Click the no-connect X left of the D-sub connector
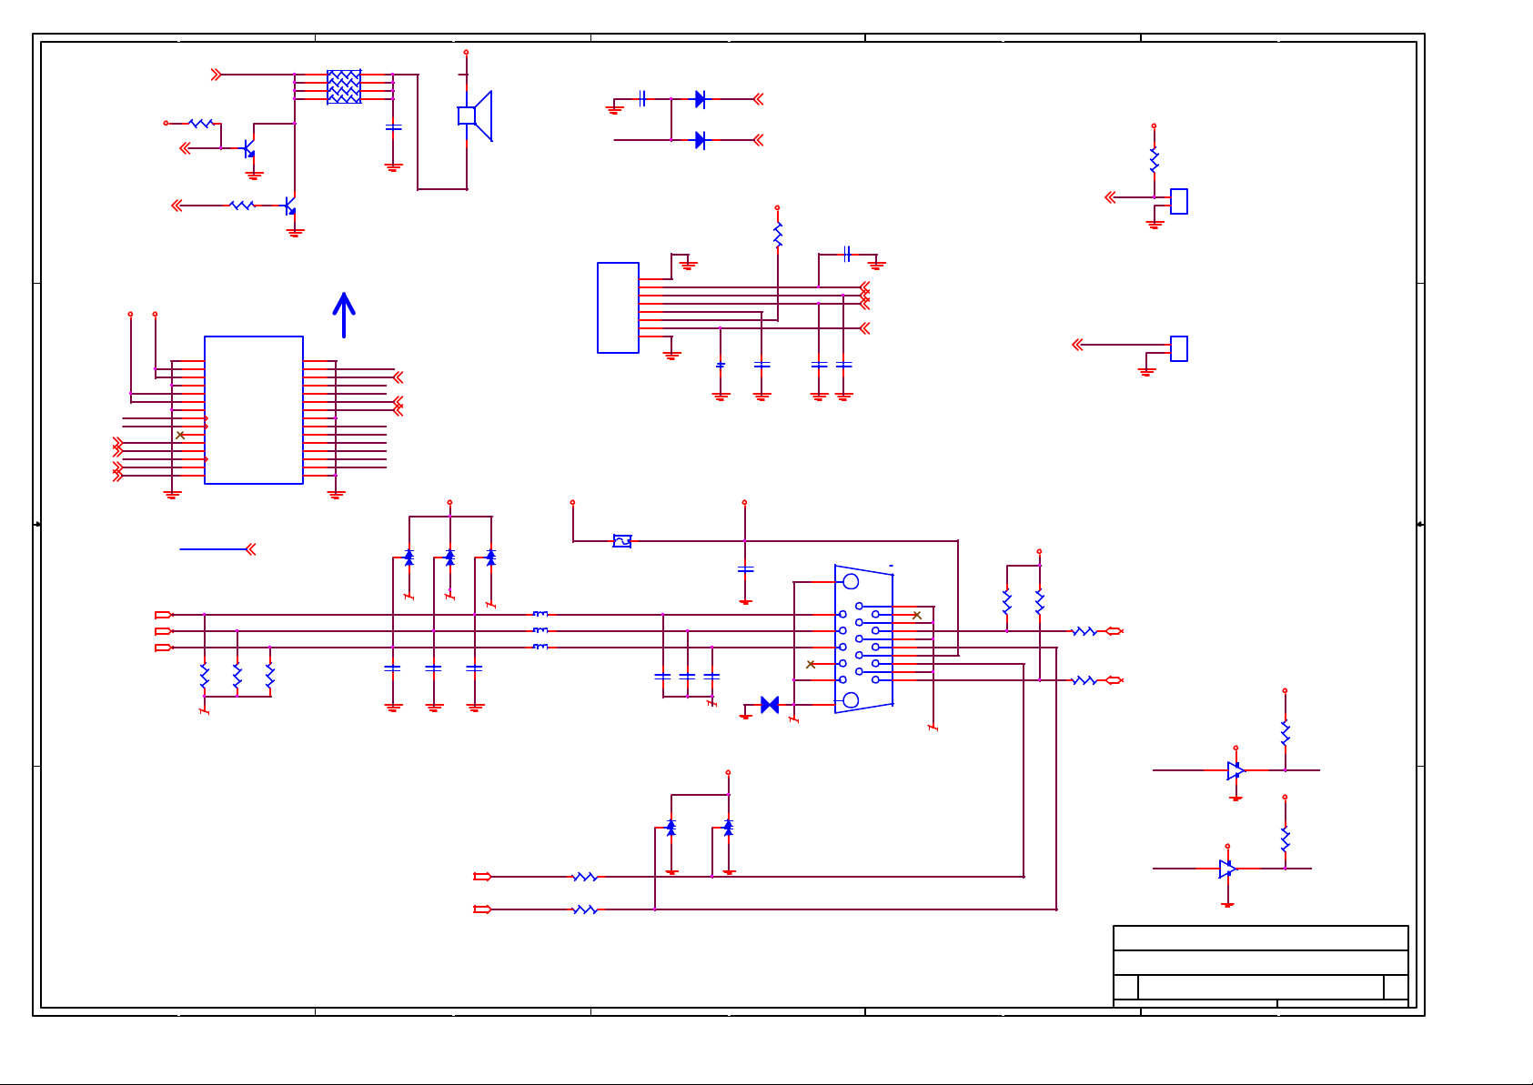1533x1085 pixels. coord(811,665)
